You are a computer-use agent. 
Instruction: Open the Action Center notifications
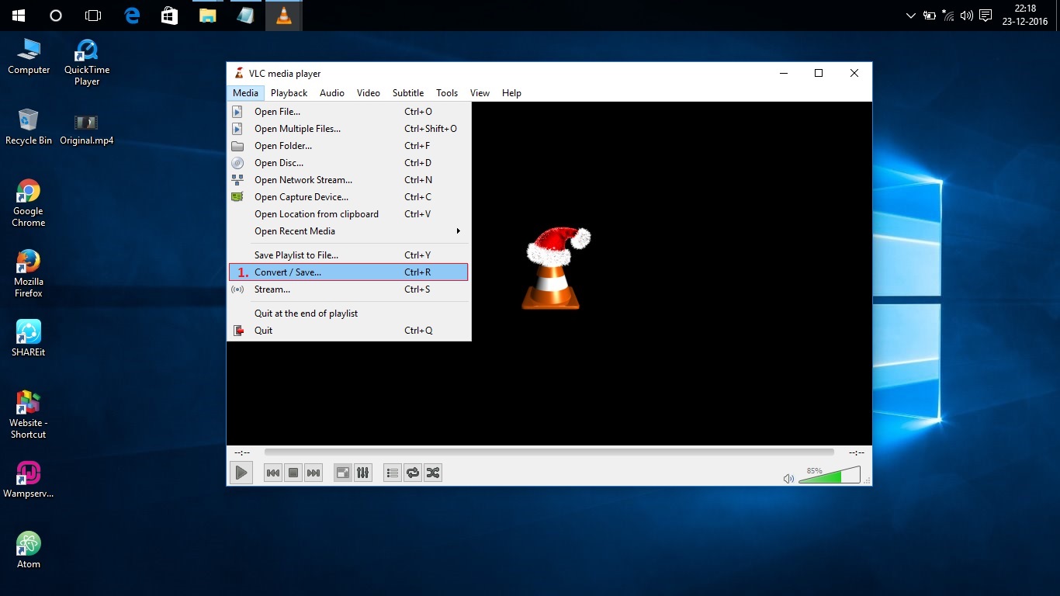pos(984,15)
